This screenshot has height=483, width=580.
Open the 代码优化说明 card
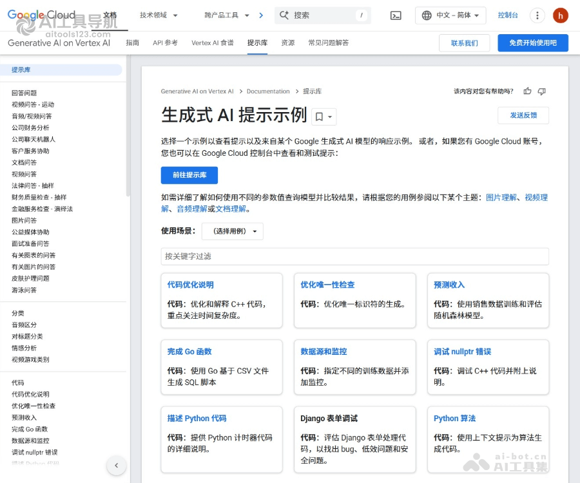pos(222,301)
